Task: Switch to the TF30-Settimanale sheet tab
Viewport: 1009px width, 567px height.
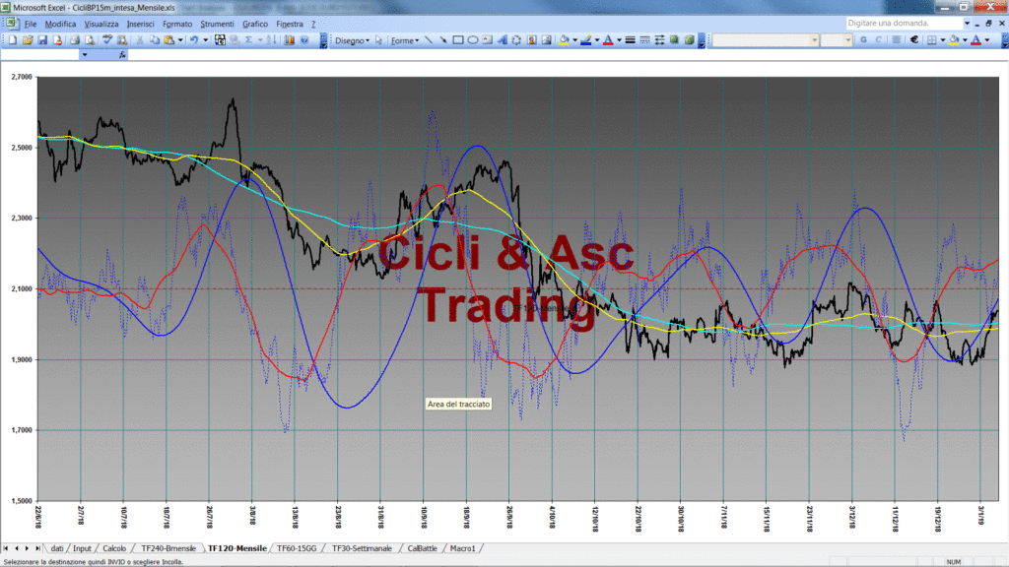Action: pos(362,548)
